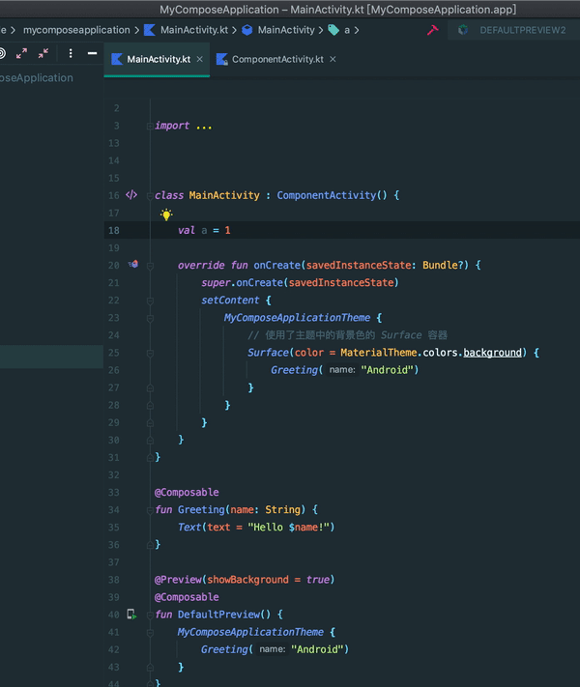Click line number 18 in the gutter
This screenshot has height=687, width=580.
(x=114, y=231)
